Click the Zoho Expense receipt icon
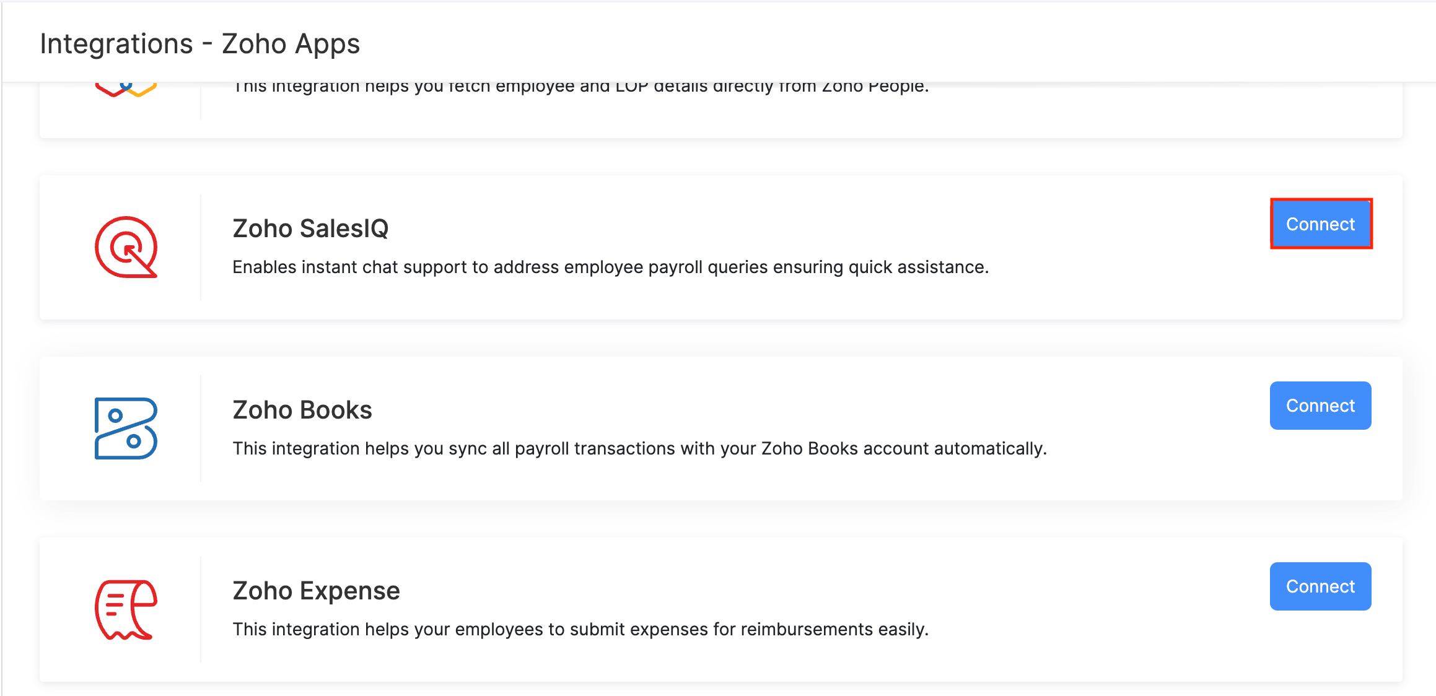 (x=126, y=609)
